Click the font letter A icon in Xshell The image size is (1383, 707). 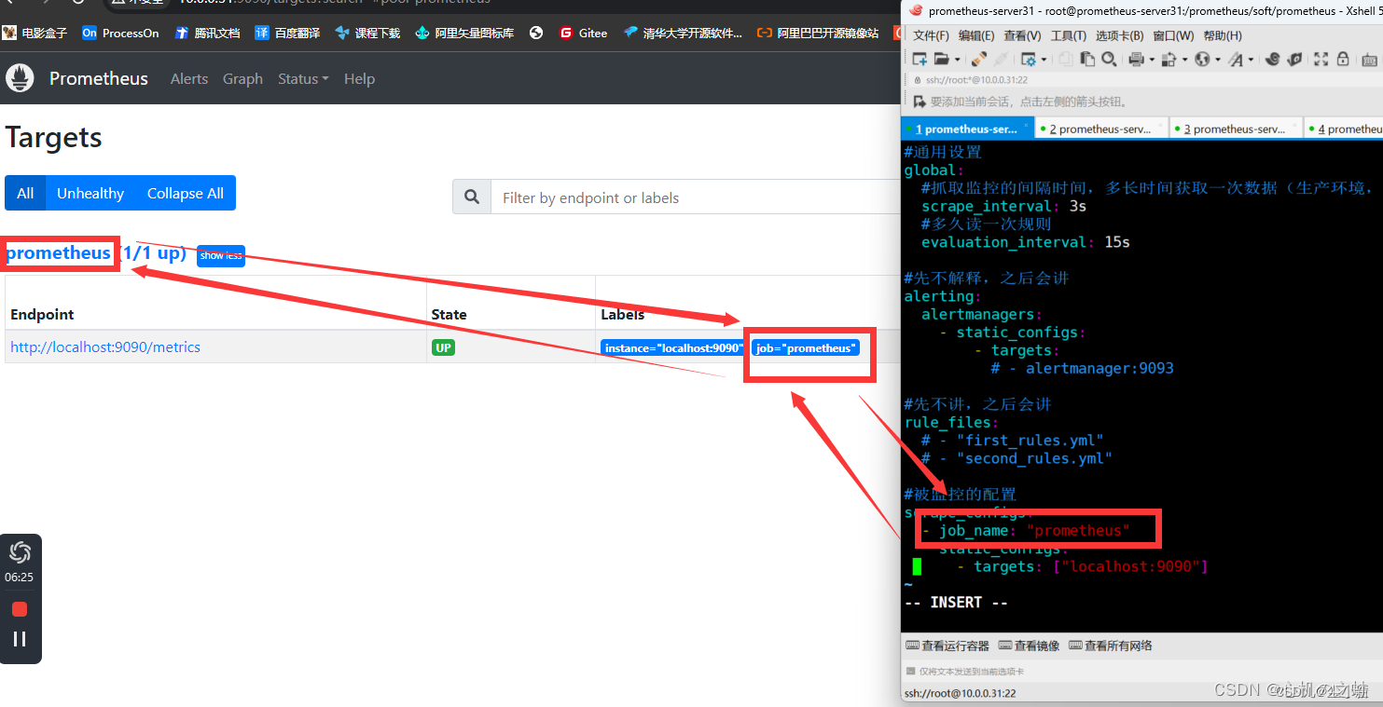pyautogui.click(x=1236, y=60)
